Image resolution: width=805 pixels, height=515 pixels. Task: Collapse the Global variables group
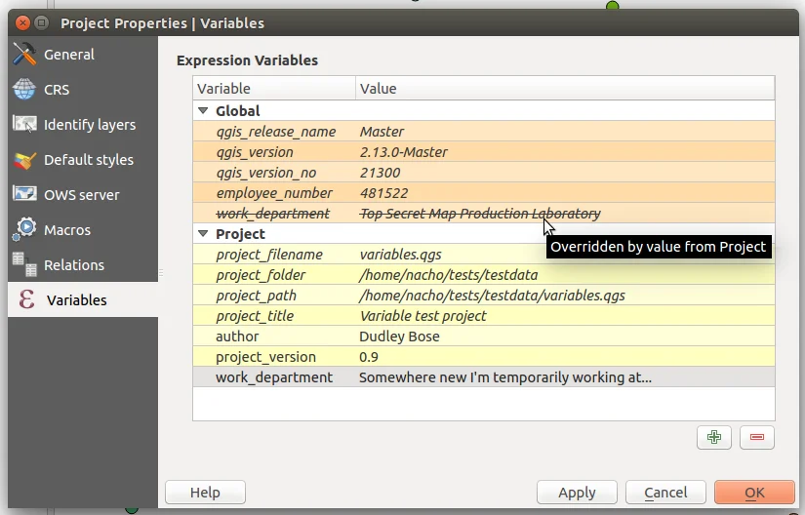(x=203, y=111)
